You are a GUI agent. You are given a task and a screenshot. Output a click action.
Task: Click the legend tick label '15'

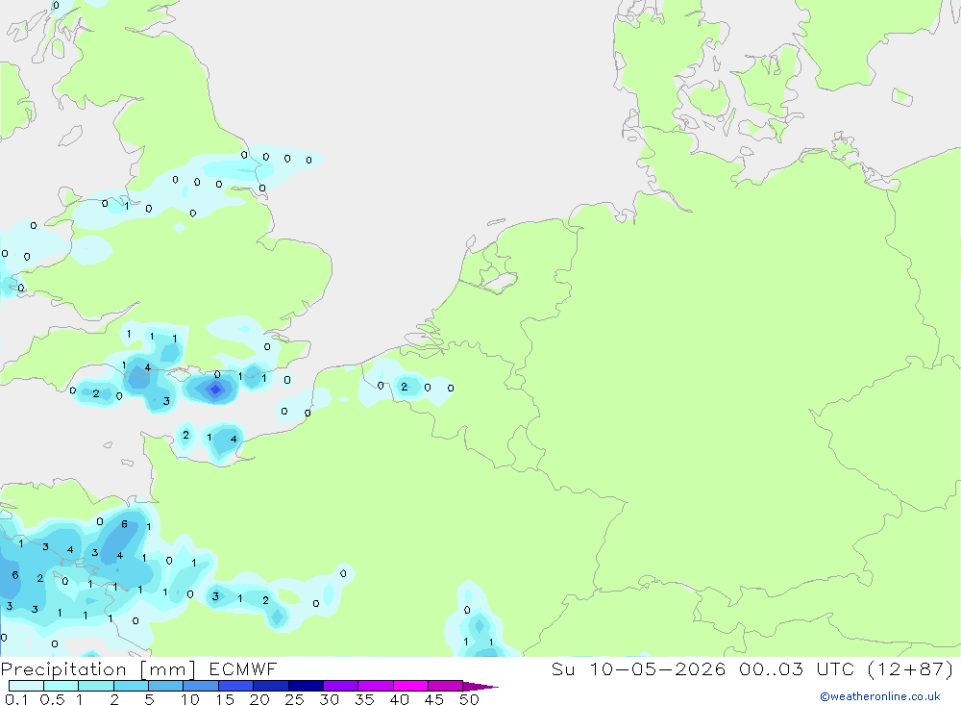(225, 699)
